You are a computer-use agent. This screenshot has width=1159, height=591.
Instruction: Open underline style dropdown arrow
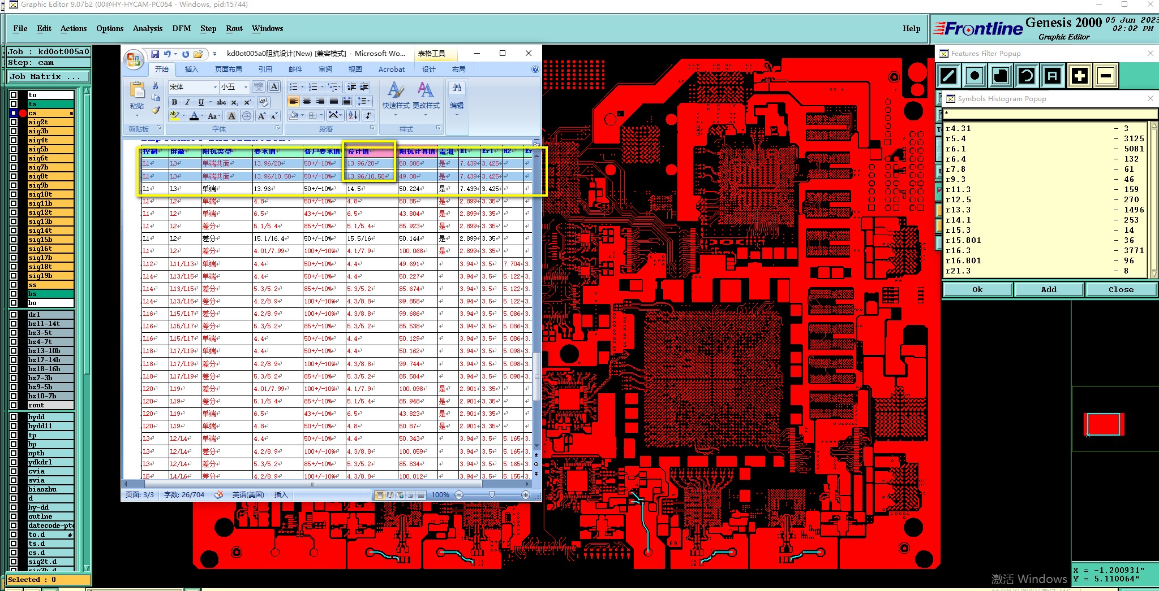pyautogui.click(x=211, y=102)
